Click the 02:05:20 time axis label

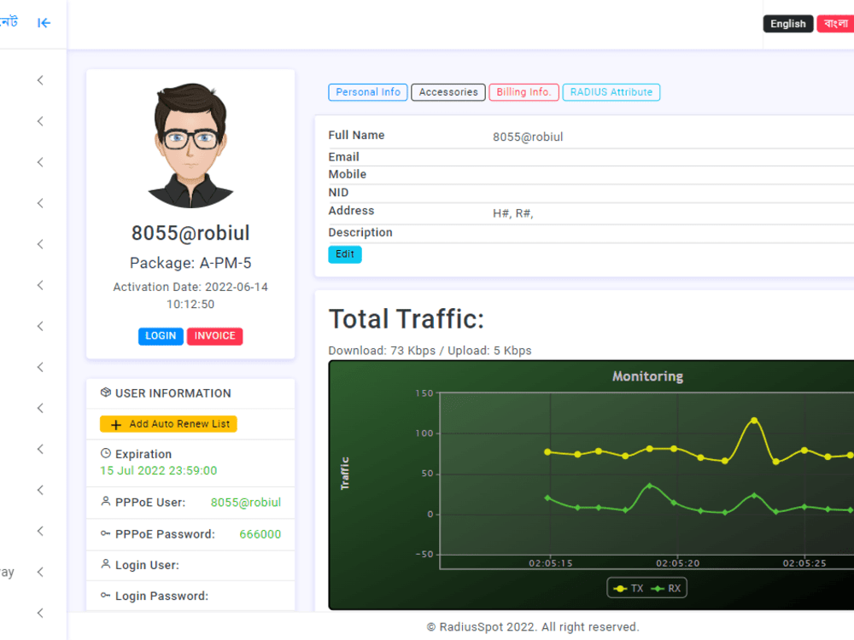click(677, 563)
